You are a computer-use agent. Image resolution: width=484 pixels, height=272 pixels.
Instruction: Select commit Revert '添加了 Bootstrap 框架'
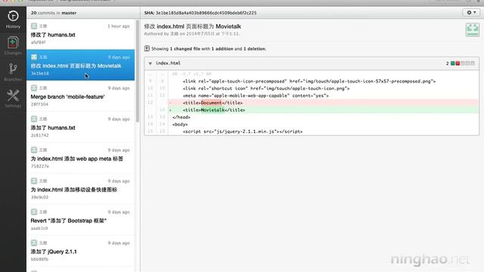coord(81,220)
